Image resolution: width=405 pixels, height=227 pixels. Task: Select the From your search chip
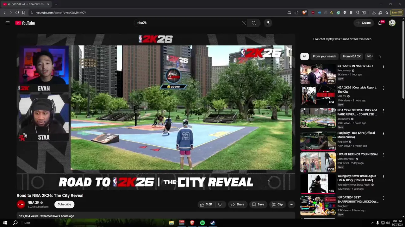(x=324, y=56)
